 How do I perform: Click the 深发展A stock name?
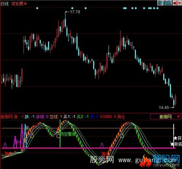(19, 4)
